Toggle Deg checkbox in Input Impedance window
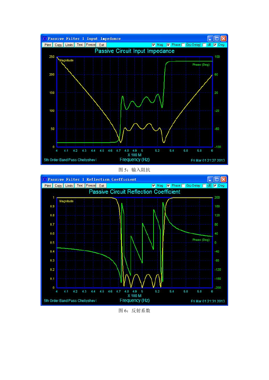This screenshot has width=269, height=380. click(215, 45)
